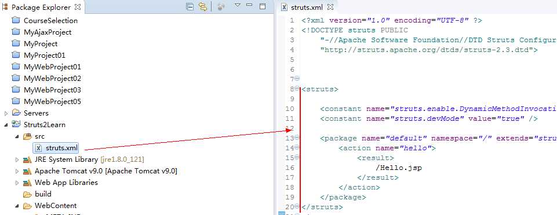Fold the <result> element on line 15

point(297,157)
